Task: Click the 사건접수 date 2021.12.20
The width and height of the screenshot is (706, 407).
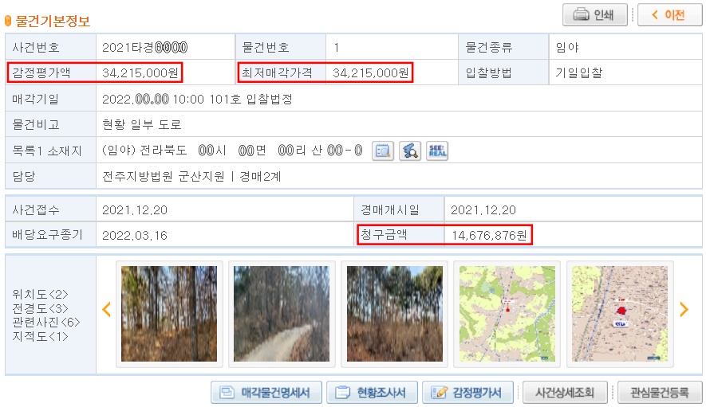Action: point(135,210)
